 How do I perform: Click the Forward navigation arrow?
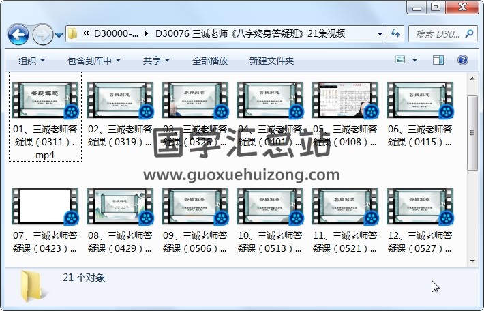point(42,33)
